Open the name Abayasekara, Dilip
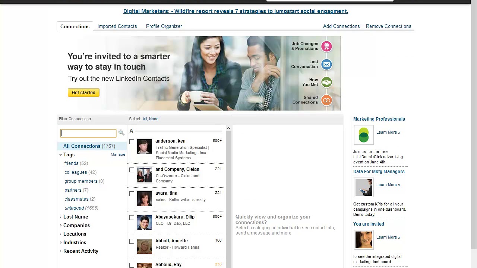The image size is (477, 268). coord(175,217)
